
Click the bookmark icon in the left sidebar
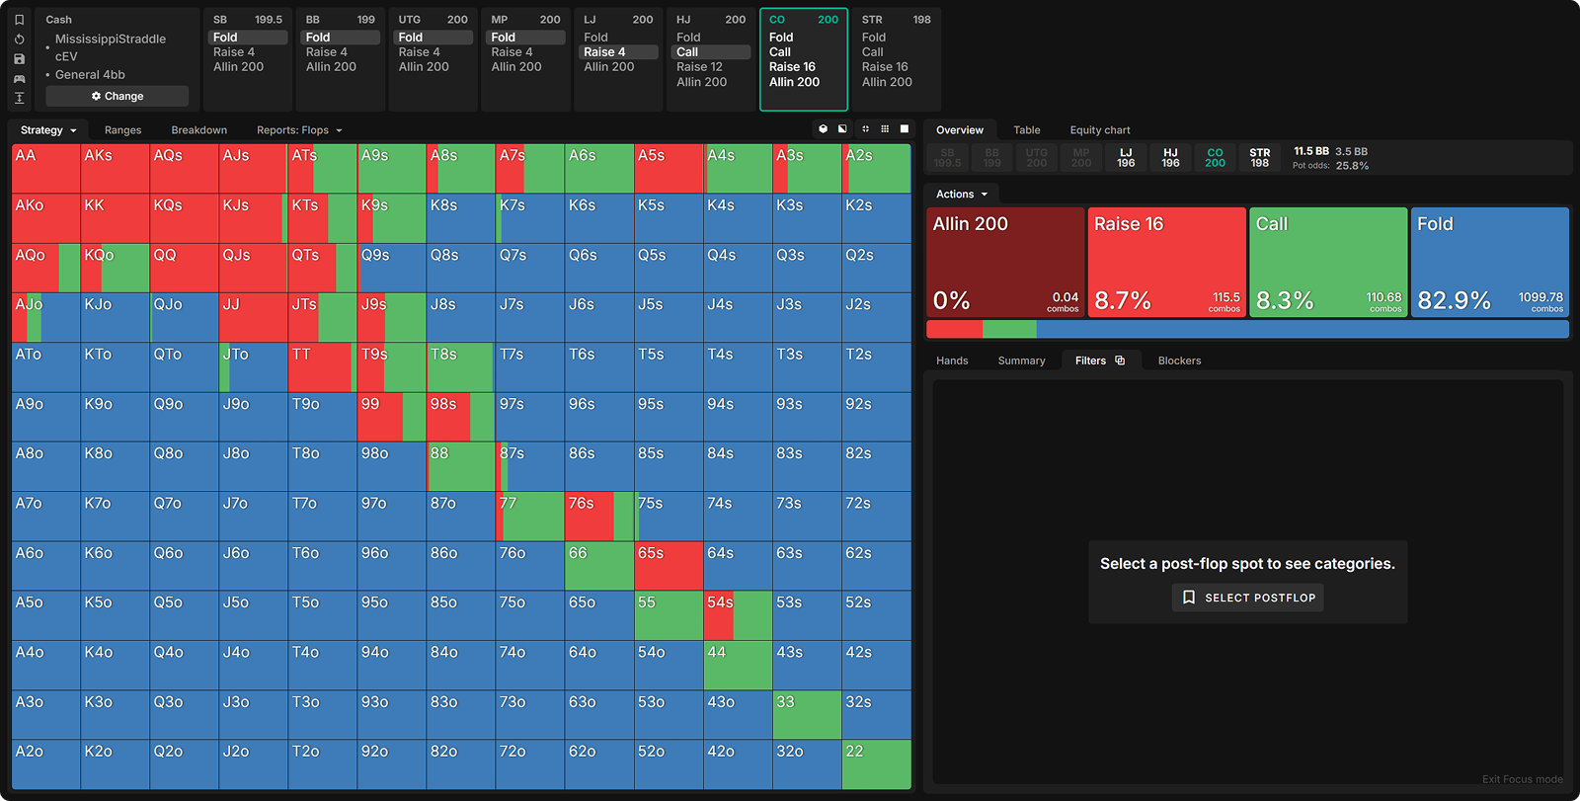pyautogui.click(x=19, y=20)
